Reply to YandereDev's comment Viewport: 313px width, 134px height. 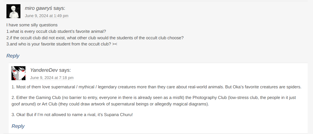(18, 126)
